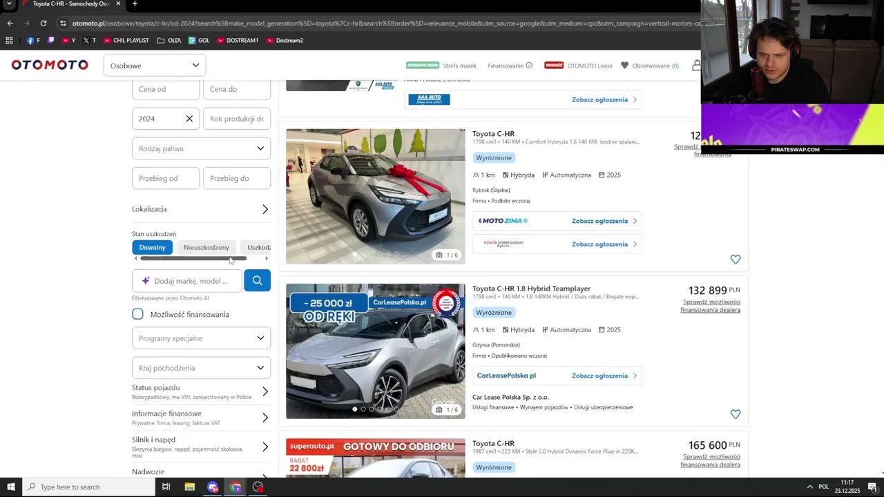
Task: Open the Osobowe category dropdown
Action: tap(155, 66)
